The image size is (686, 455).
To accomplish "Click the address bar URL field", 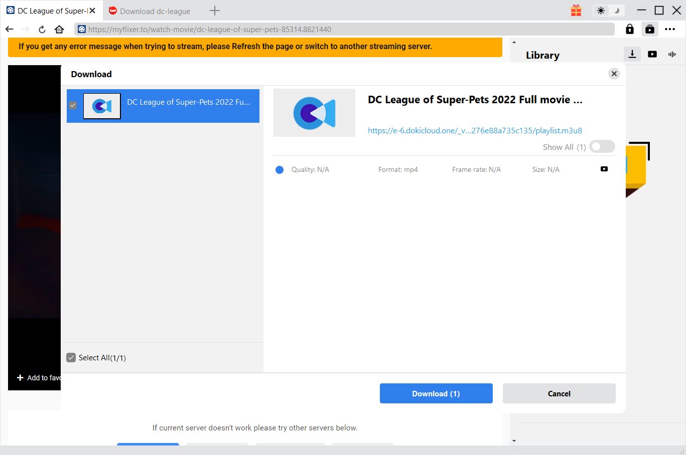I will pyautogui.click(x=346, y=29).
